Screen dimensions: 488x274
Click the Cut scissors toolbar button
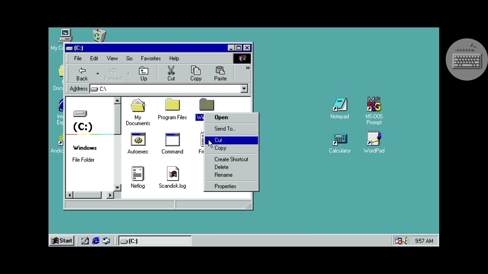171,73
